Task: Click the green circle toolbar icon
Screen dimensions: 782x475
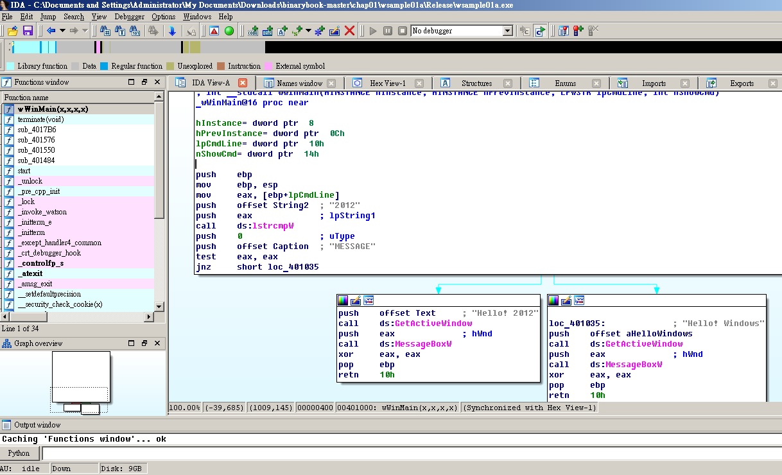Action: pyautogui.click(x=229, y=31)
